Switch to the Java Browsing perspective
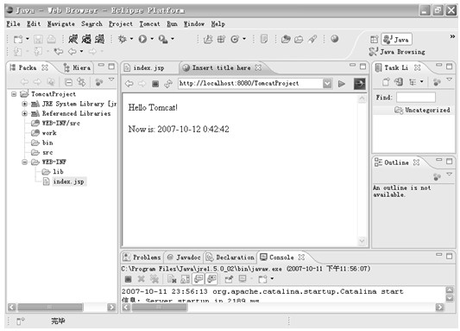 [398, 52]
